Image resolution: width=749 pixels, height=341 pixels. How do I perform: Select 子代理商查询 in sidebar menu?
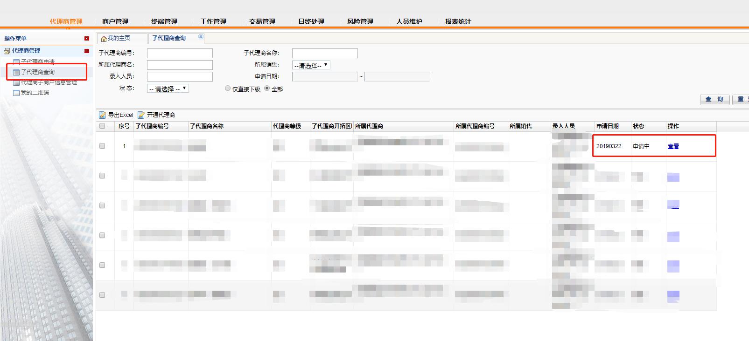(37, 72)
